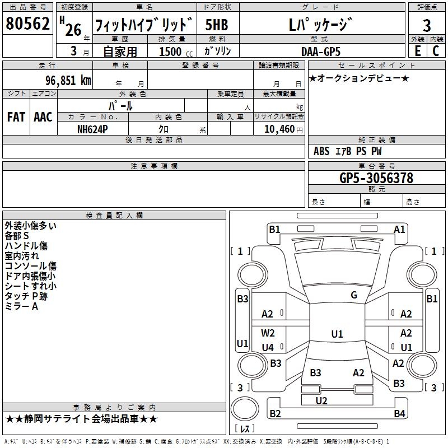This screenshot has width=448, height=448.
Task: Click the A1 mark at the front corner
Action: (x=399, y=230)
